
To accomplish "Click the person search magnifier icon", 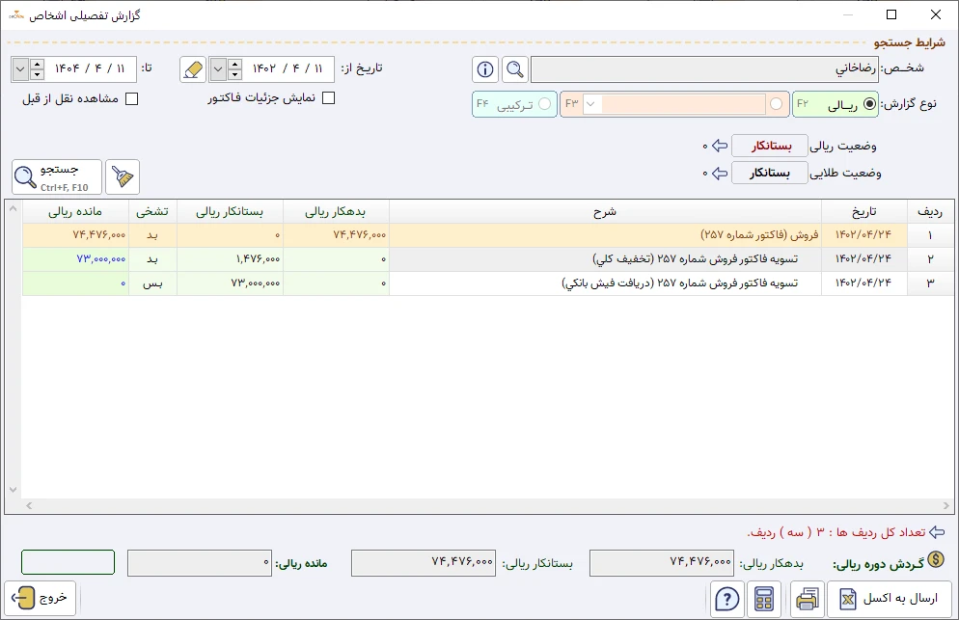I will click(x=515, y=69).
